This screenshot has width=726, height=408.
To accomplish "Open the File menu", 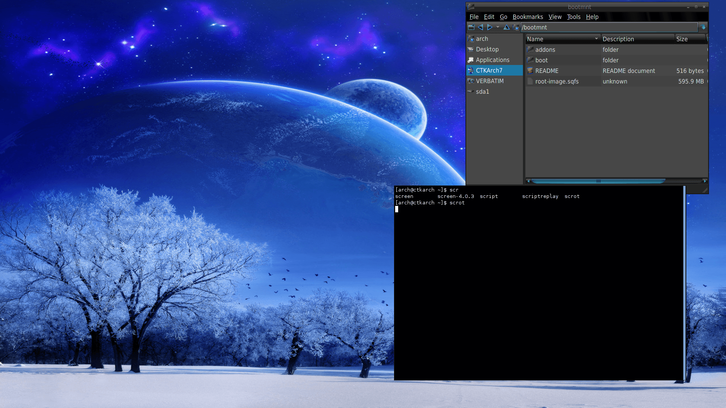I will pos(474,17).
